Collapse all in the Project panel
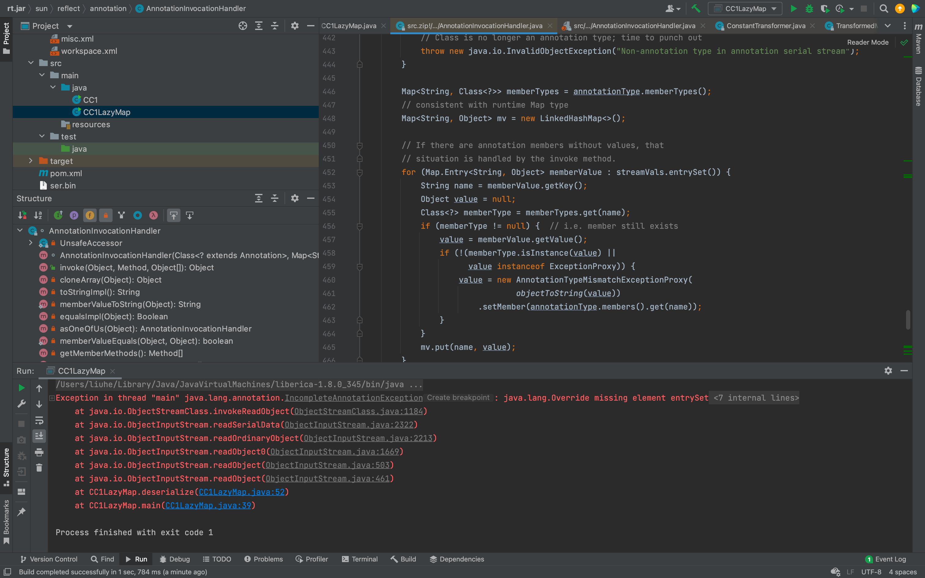The image size is (925, 578). pos(274,26)
